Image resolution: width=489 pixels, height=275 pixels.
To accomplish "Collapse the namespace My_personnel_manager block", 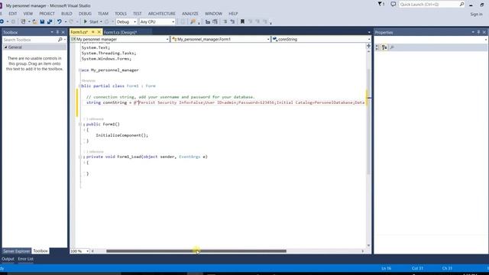I will 79,70.
